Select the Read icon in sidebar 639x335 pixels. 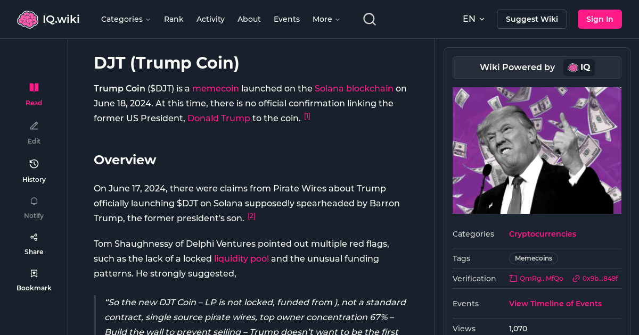pyautogui.click(x=34, y=87)
